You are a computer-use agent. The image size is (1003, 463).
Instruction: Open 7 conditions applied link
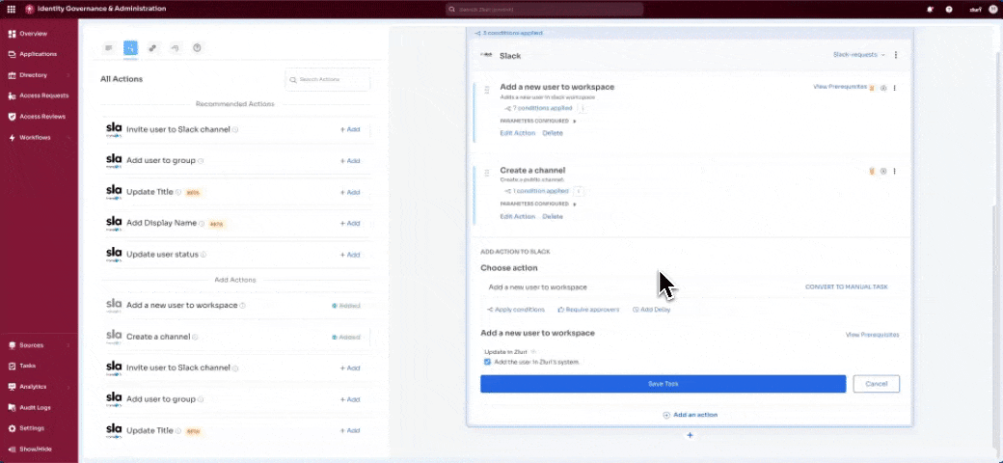tap(538, 109)
